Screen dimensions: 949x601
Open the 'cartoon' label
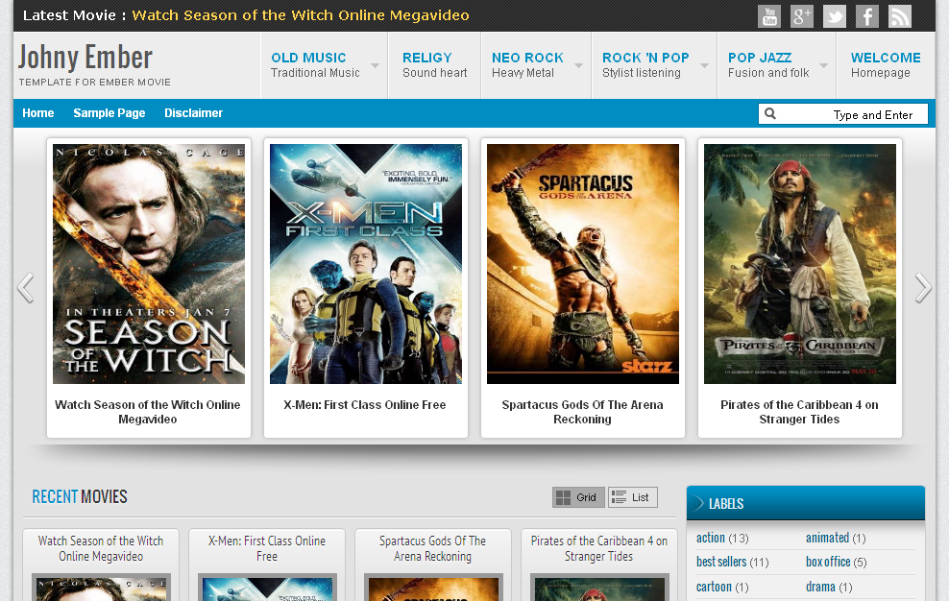pos(715,587)
